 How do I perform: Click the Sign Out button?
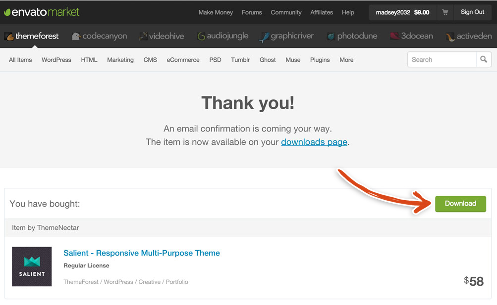click(x=472, y=12)
